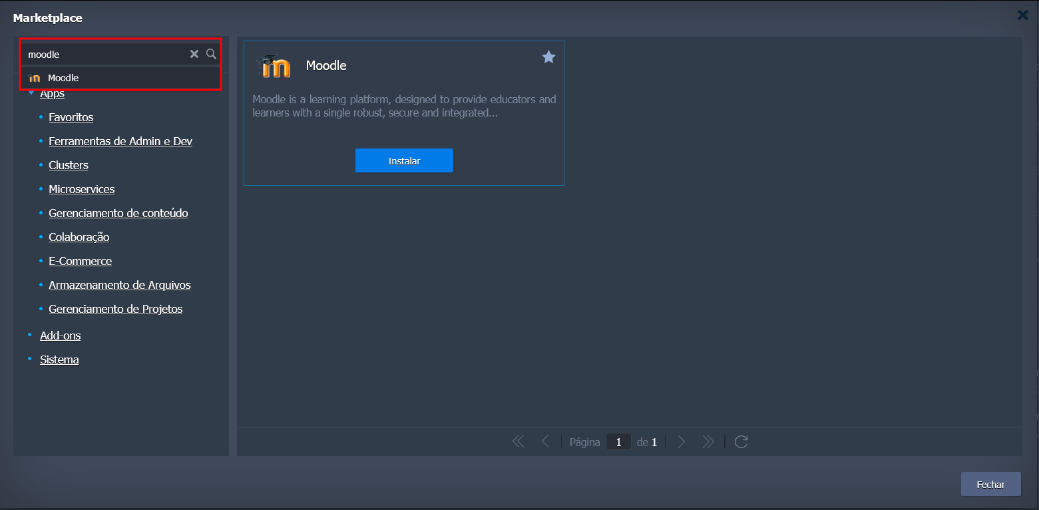Favorite Moodle with the star icon

coord(548,57)
